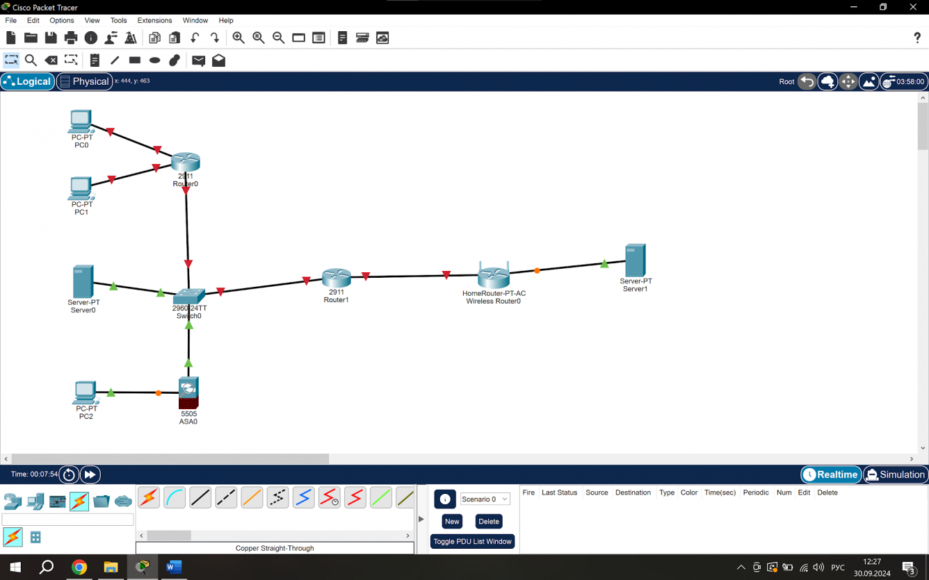
Task: Click Toggle PDU List Window button
Action: (x=473, y=541)
